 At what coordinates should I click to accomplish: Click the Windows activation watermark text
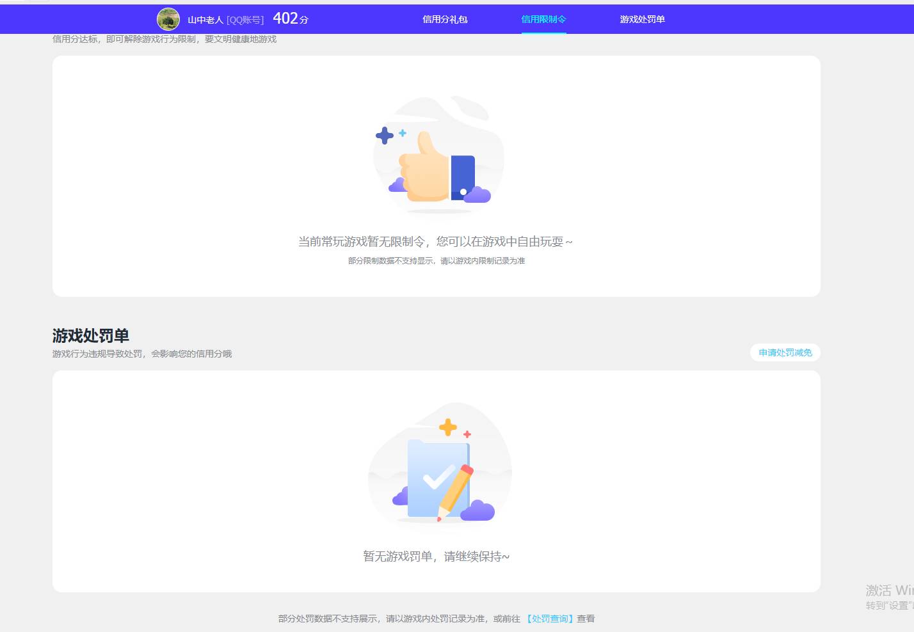point(886,591)
